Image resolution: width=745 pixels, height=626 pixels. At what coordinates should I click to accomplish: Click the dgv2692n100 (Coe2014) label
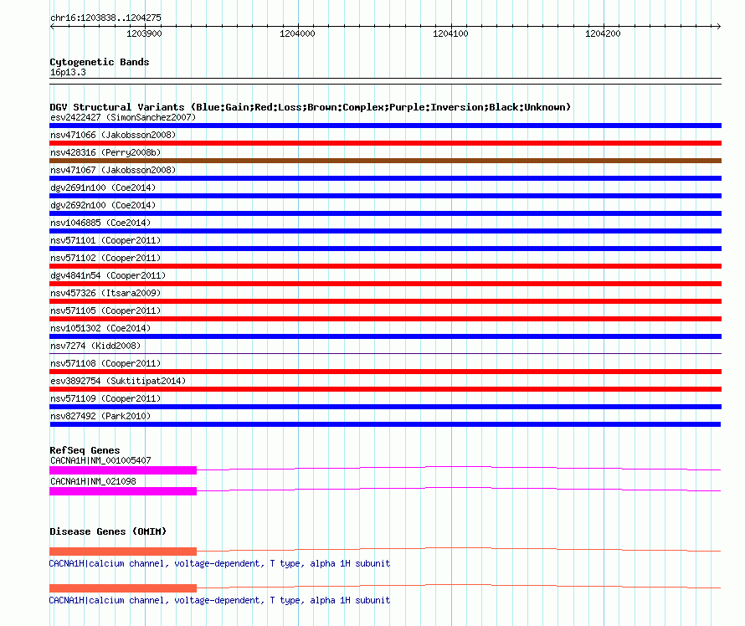(x=103, y=205)
